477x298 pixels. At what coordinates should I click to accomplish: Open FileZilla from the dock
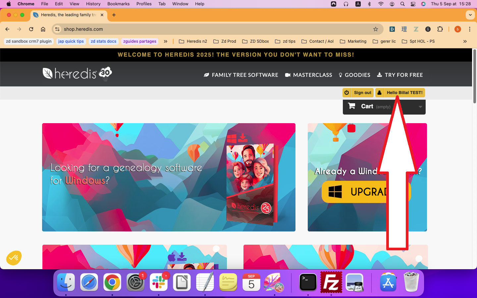coord(331,282)
